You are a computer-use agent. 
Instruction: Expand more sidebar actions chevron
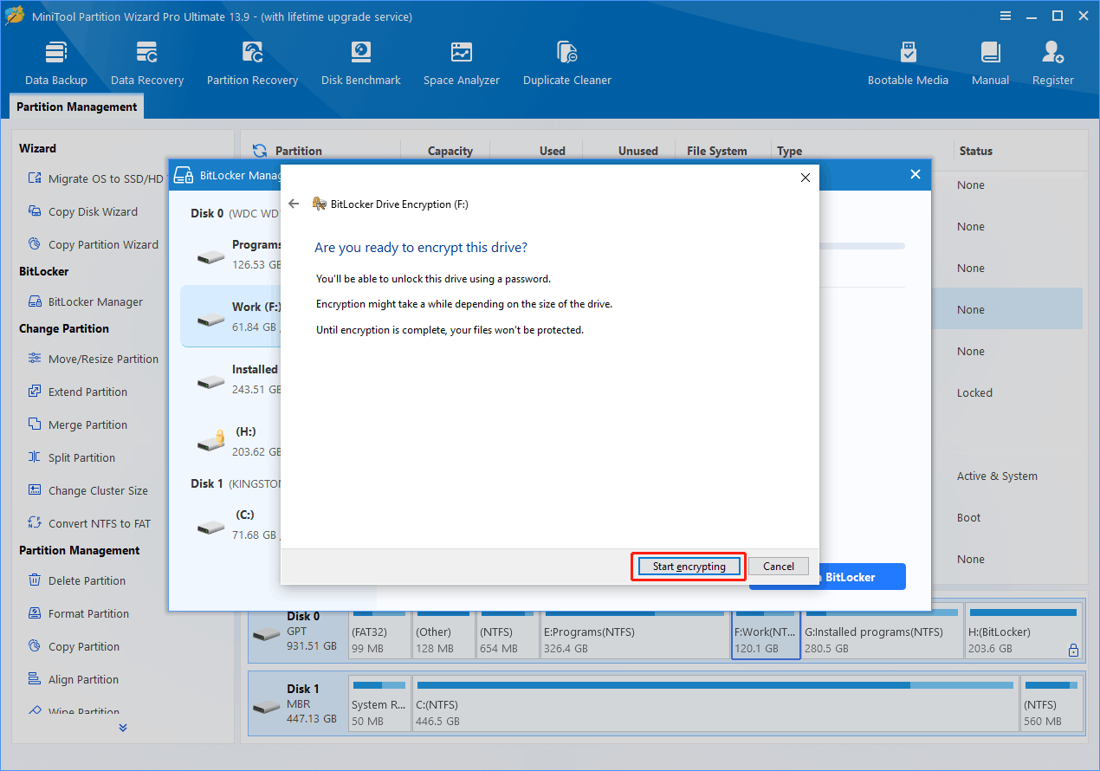tap(123, 728)
